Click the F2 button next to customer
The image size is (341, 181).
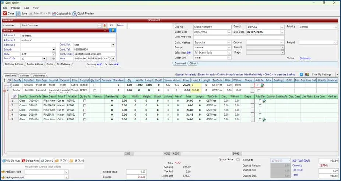[x=112, y=26]
